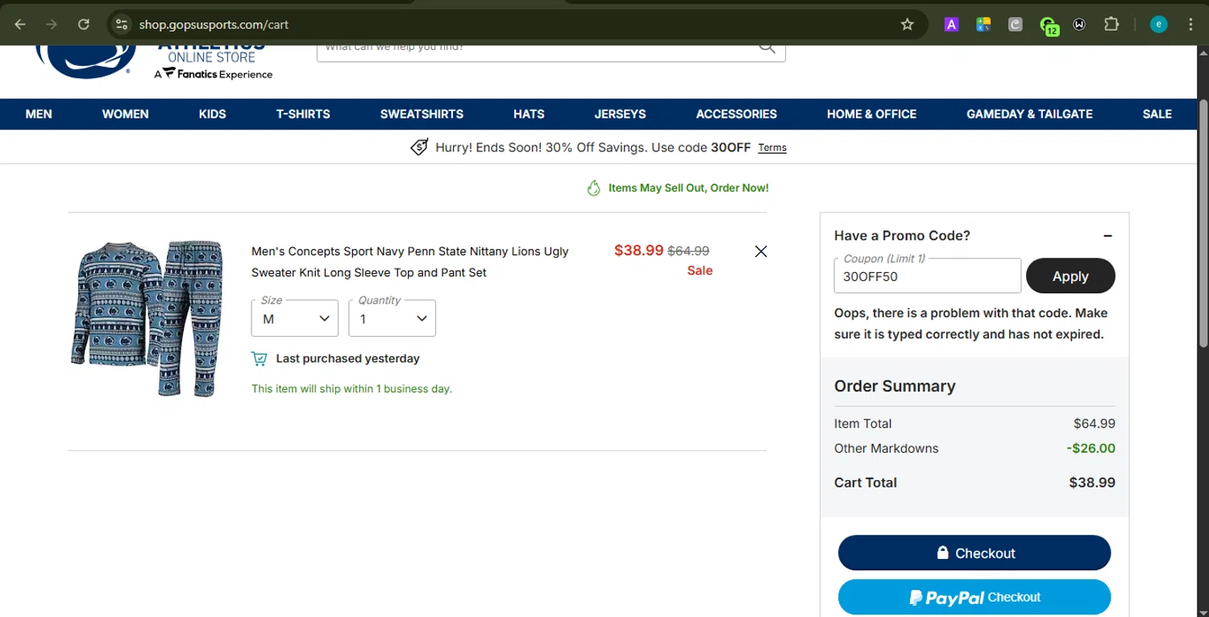Open the KIDS menu
This screenshot has height=617, width=1209.
coord(213,114)
